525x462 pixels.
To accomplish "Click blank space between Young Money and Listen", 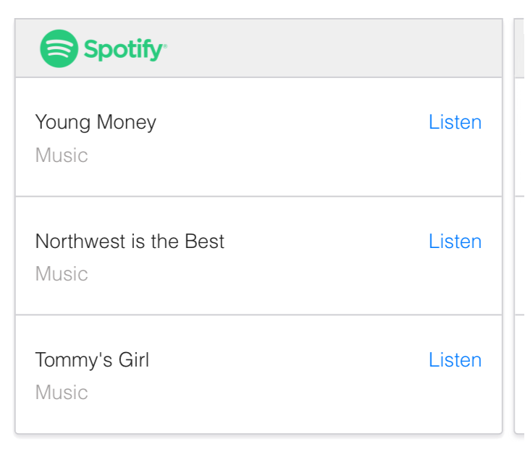I will coord(290,122).
